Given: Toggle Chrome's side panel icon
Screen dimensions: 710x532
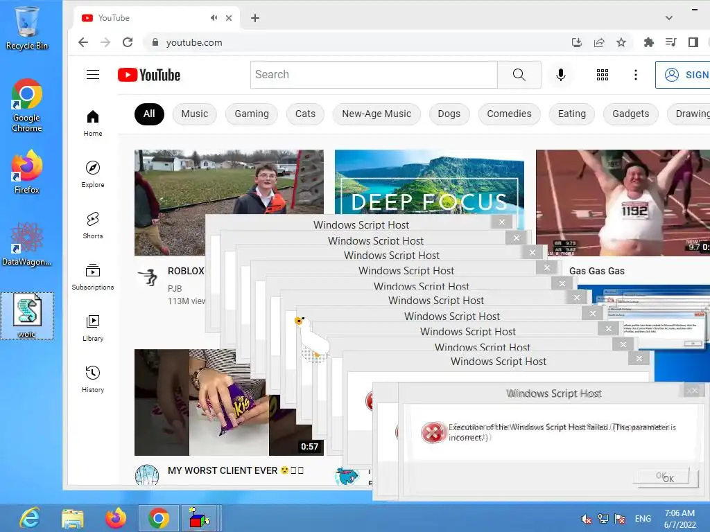Looking at the screenshot, I should 693,42.
